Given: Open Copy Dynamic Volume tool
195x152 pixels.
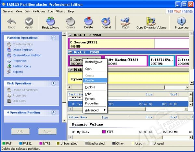Looking at the screenshot, I should tap(151, 23).
